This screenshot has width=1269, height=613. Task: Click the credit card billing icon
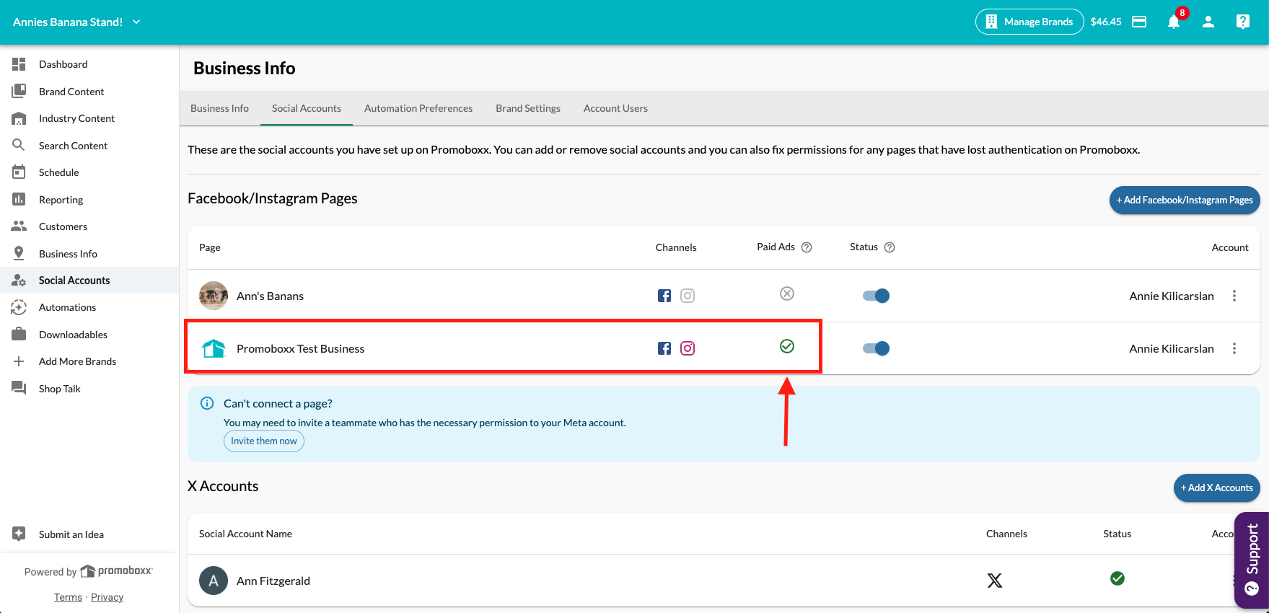tap(1139, 22)
